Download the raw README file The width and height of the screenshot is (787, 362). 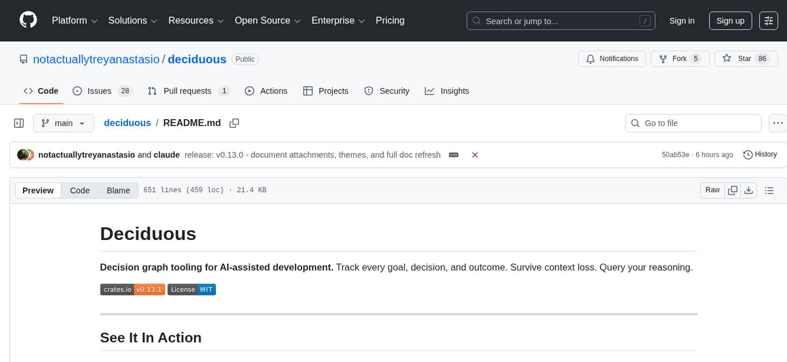tap(748, 190)
